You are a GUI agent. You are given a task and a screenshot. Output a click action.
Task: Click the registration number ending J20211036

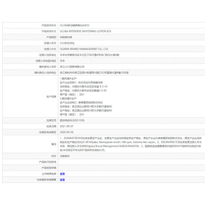(x=72, y=120)
